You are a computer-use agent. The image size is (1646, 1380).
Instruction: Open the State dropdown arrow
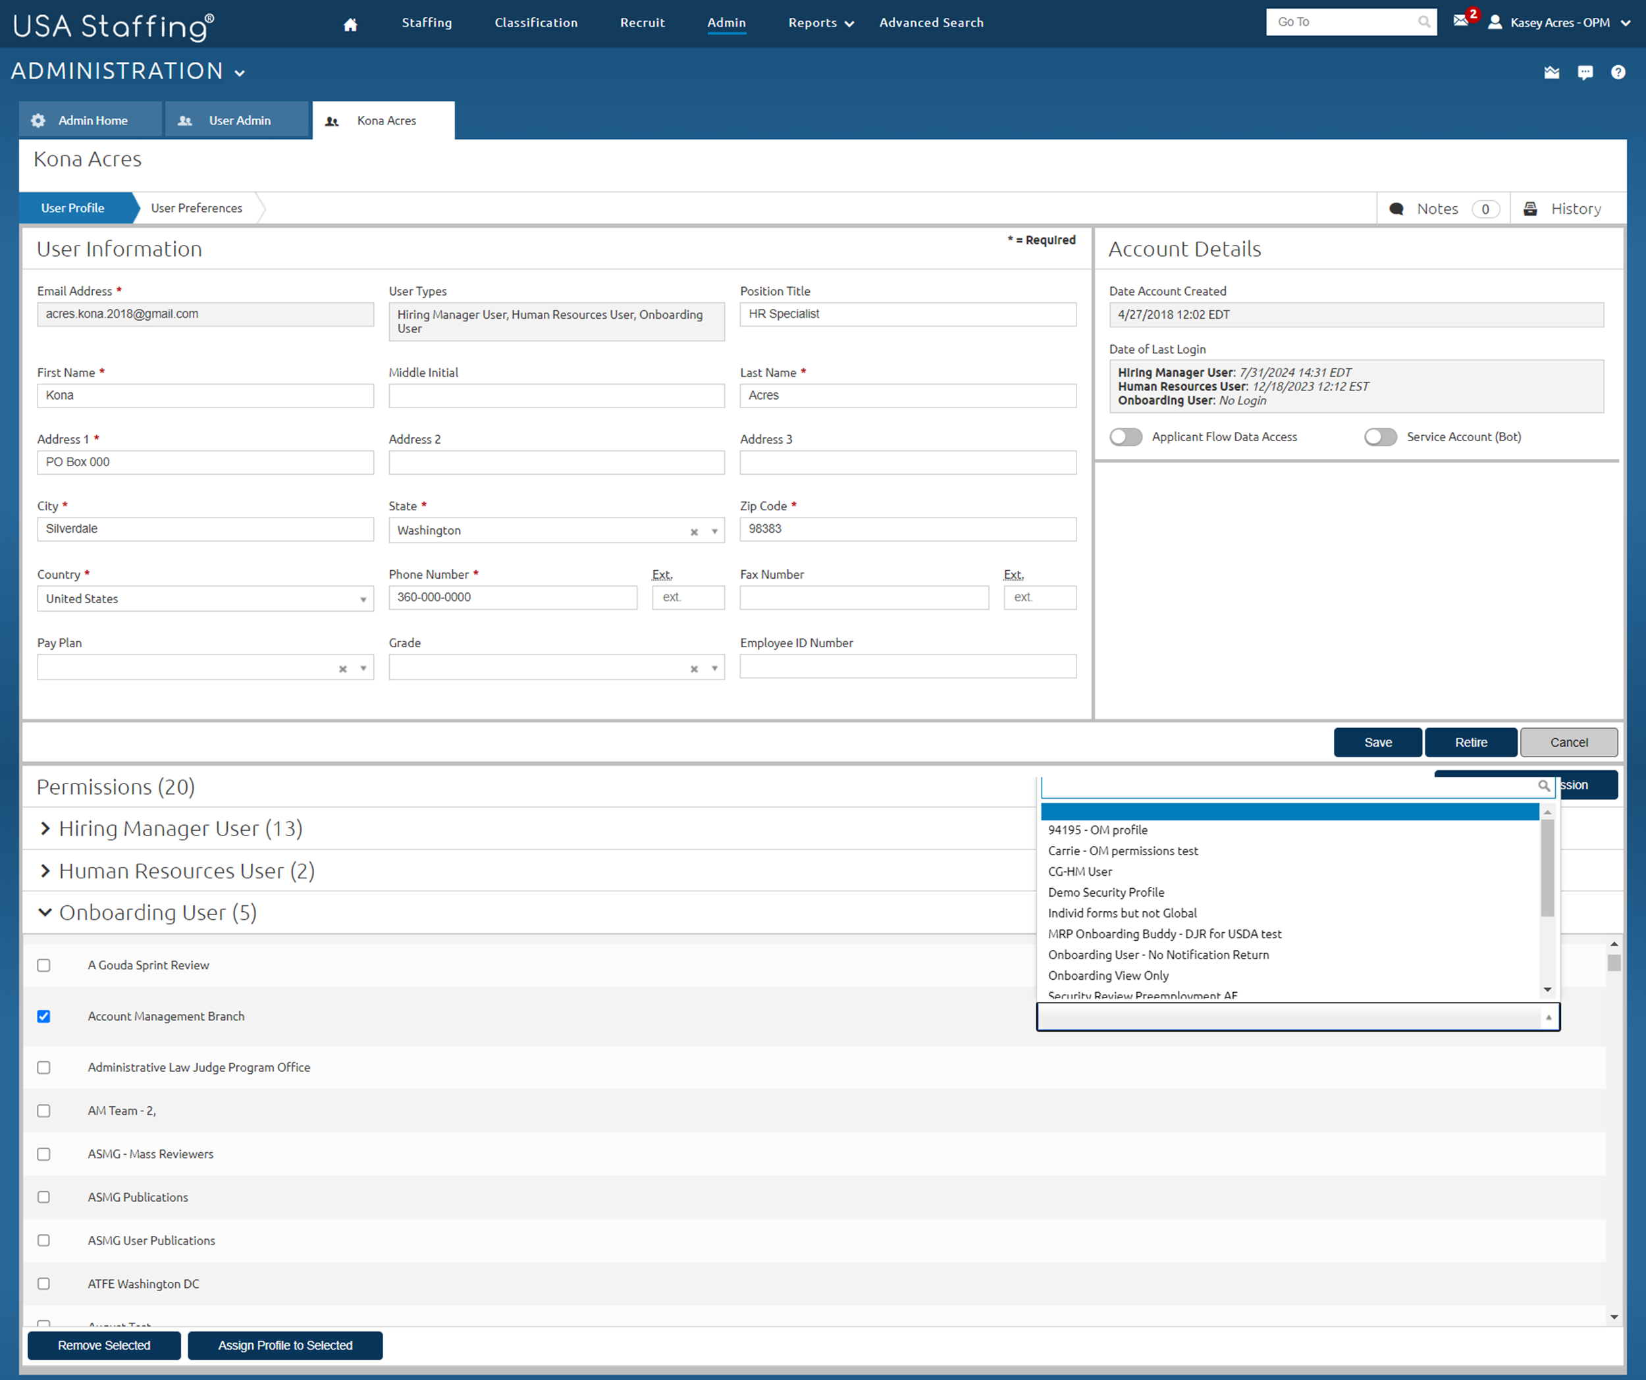[715, 532]
